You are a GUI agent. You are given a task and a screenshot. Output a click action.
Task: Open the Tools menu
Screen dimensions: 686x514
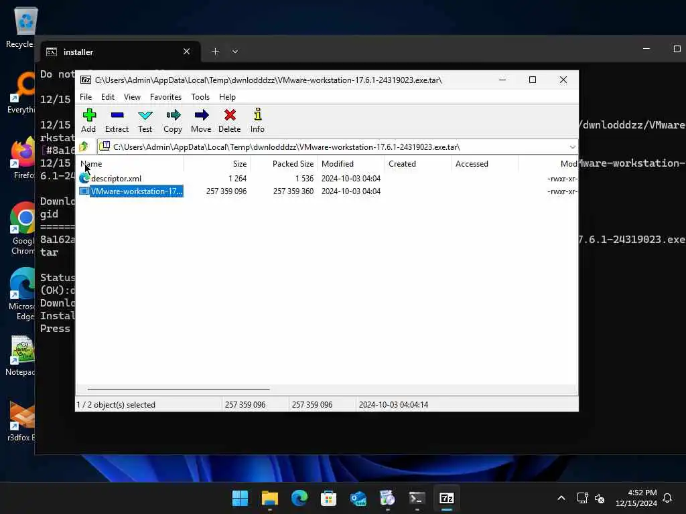pos(200,97)
